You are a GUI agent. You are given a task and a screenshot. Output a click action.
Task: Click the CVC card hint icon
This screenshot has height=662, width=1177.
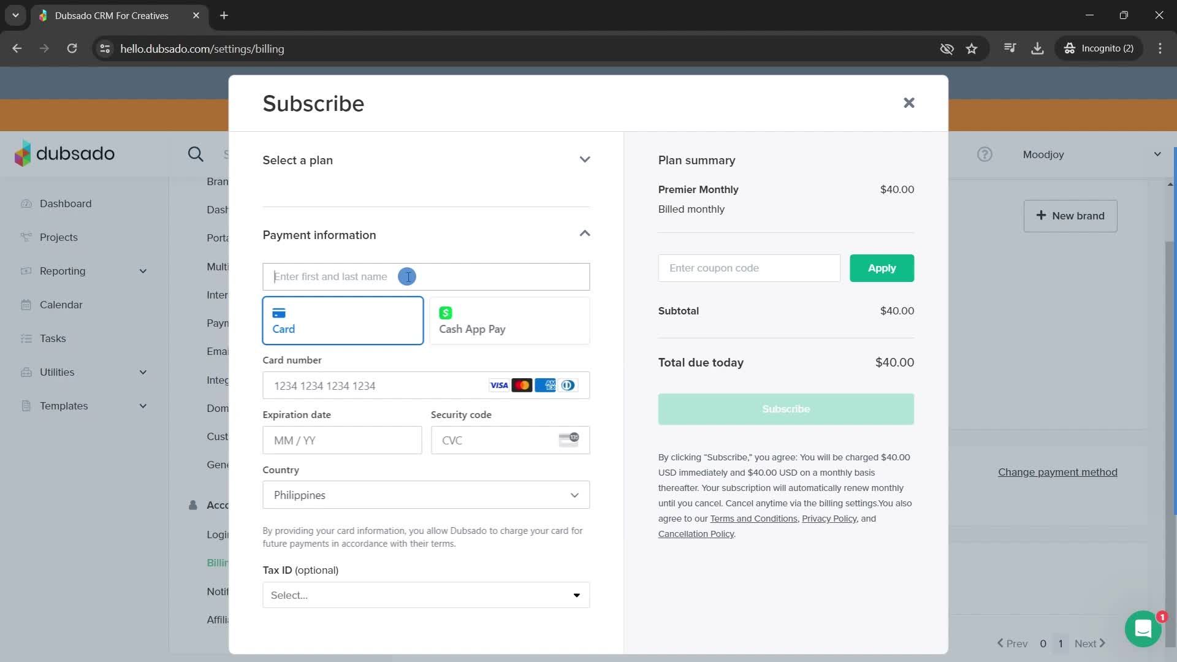click(x=568, y=439)
